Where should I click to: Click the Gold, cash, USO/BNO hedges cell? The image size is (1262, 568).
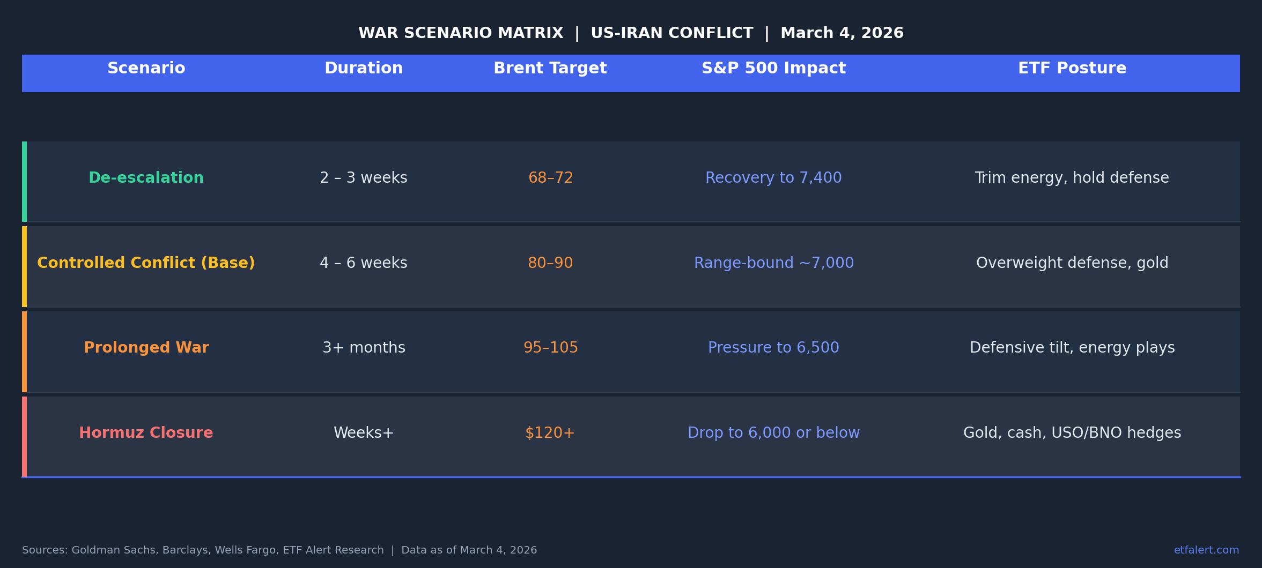click(x=1072, y=433)
